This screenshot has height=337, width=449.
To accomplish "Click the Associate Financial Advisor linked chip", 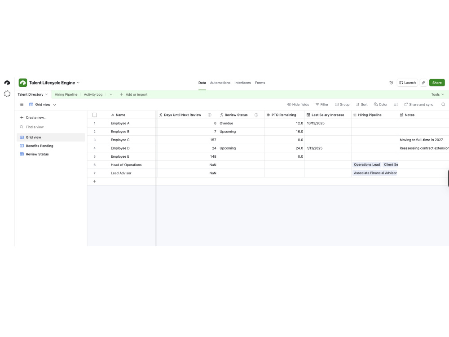I will click(375, 173).
